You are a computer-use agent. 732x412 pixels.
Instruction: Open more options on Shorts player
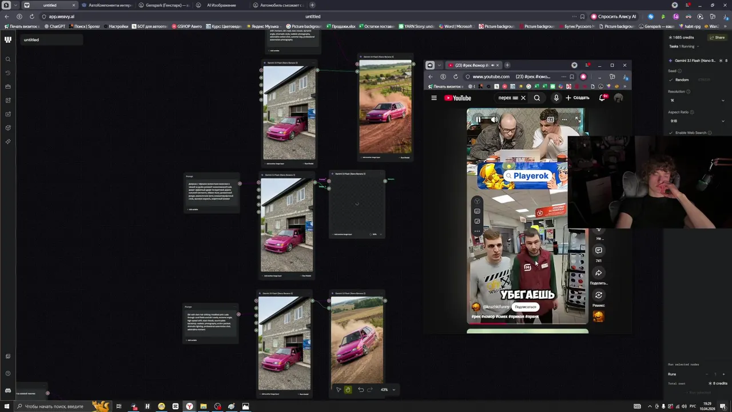coord(564,120)
